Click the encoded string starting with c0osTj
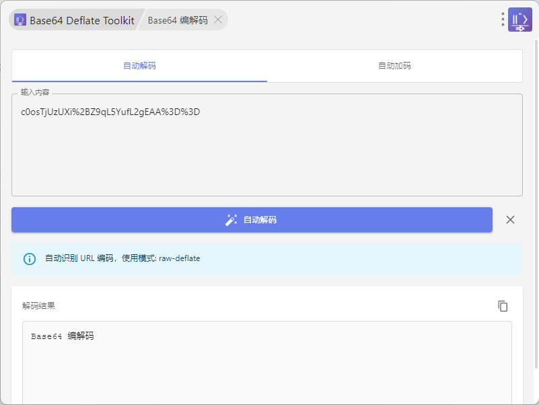The height and width of the screenshot is (405, 539). [110, 112]
